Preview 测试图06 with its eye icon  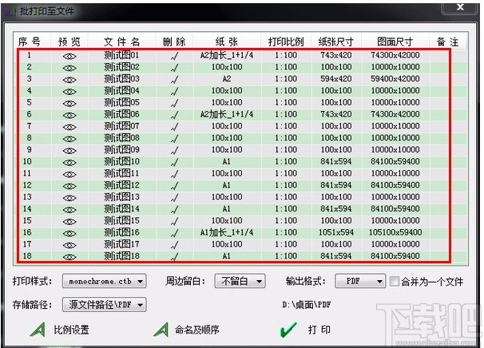click(69, 116)
